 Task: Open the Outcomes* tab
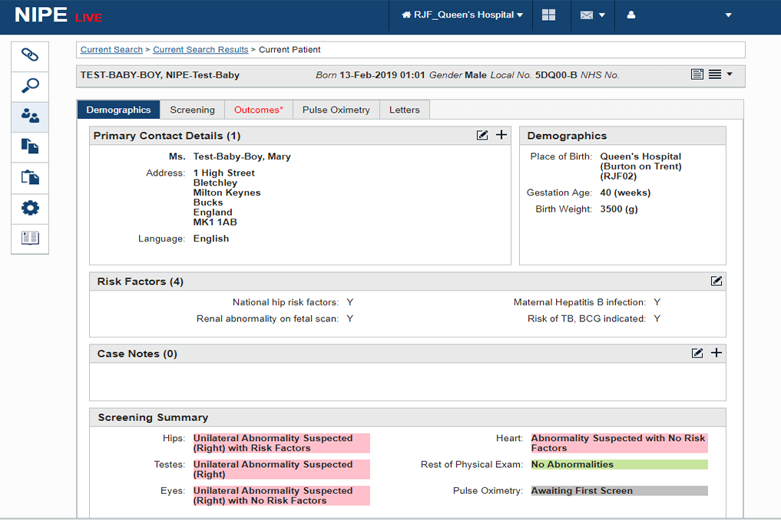click(x=258, y=110)
